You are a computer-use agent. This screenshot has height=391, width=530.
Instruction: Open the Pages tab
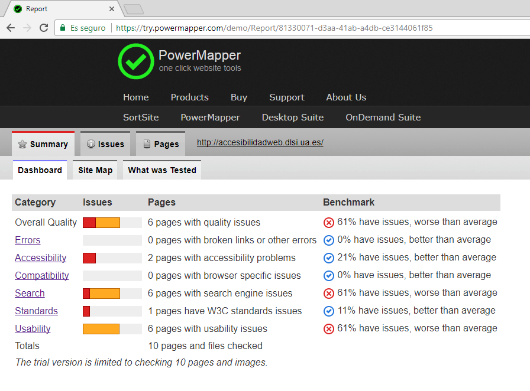(161, 144)
